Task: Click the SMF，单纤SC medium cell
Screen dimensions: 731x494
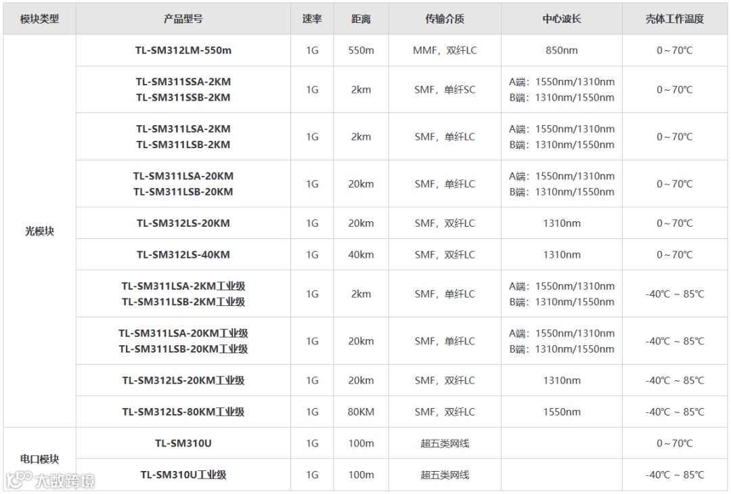Action: (445, 89)
